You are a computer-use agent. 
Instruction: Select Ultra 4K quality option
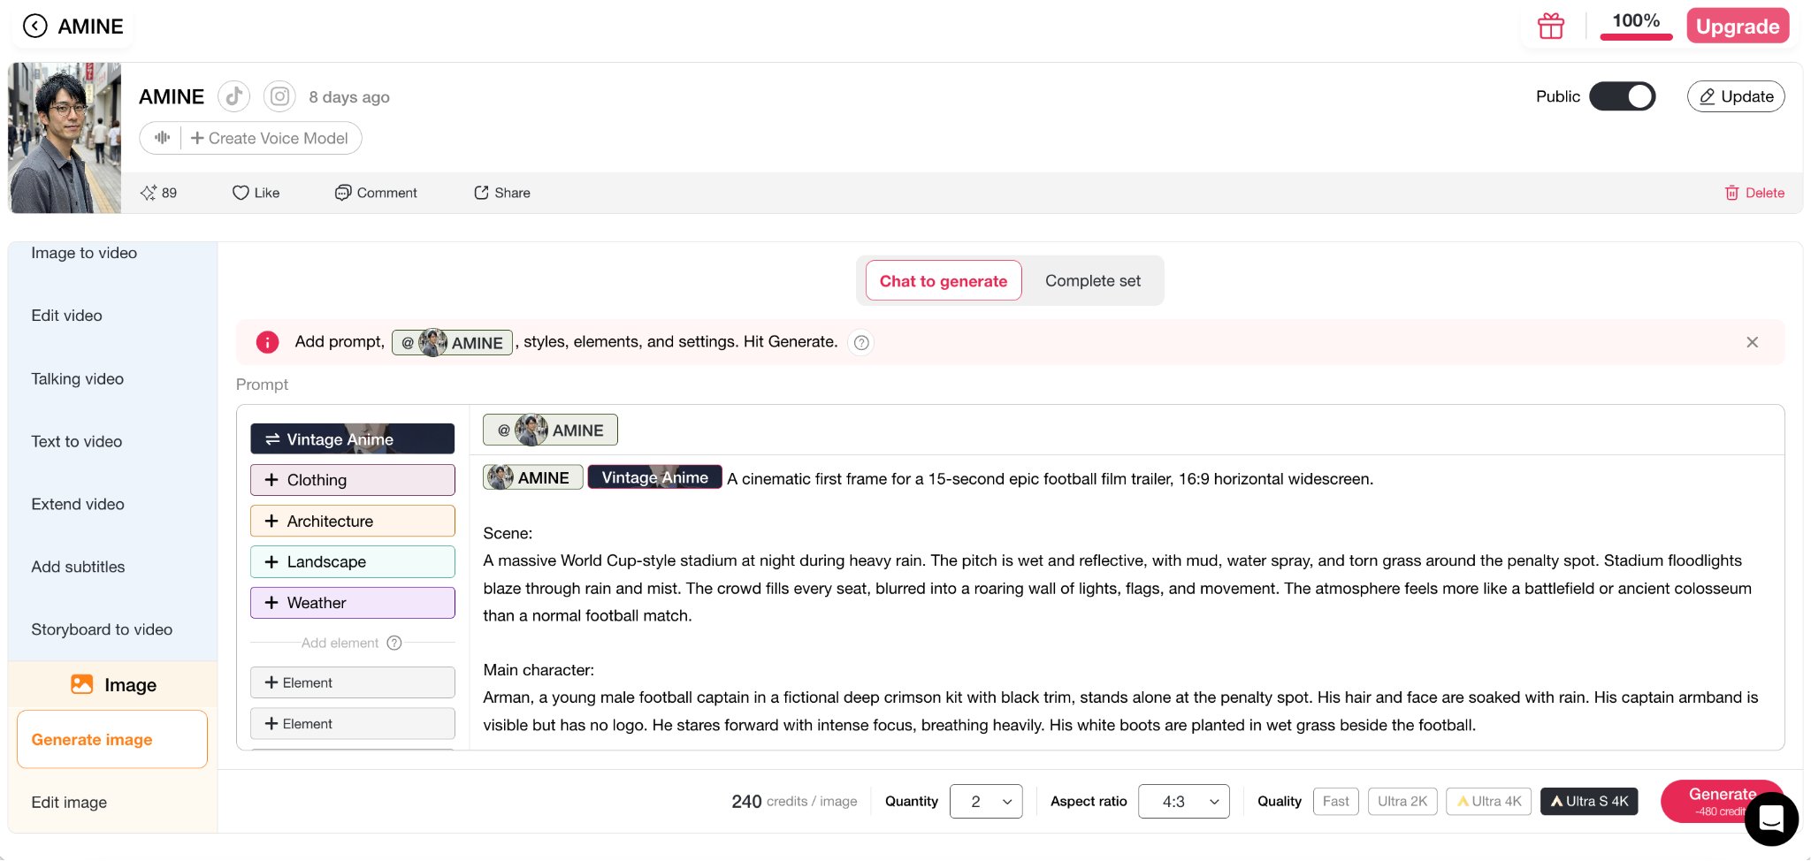[x=1489, y=801]
